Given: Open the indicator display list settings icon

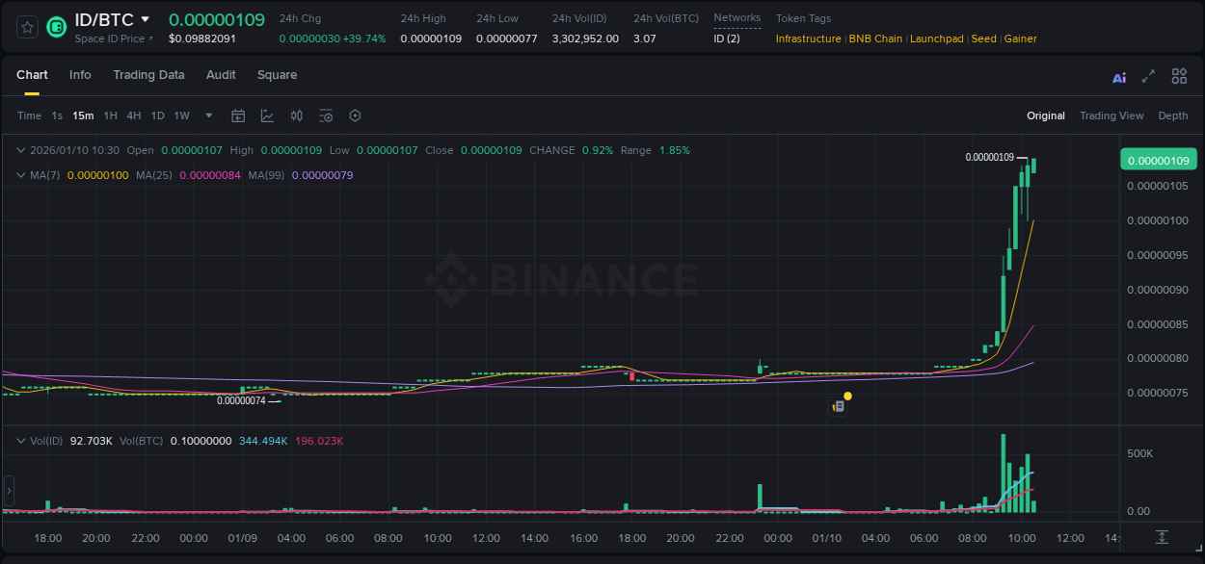Looking at the screenshot, I should [x=326, y=115].
